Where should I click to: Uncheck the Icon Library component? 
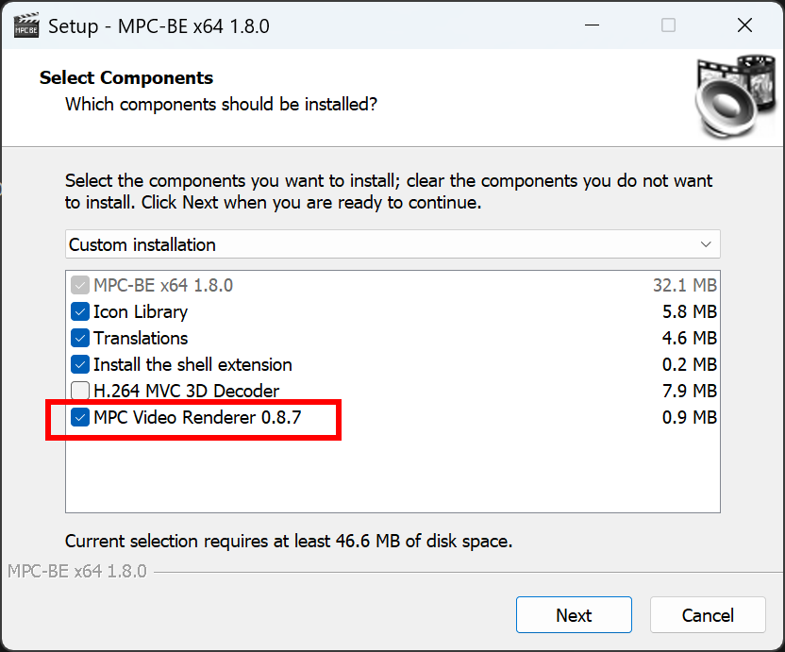(x=80, y=312)
